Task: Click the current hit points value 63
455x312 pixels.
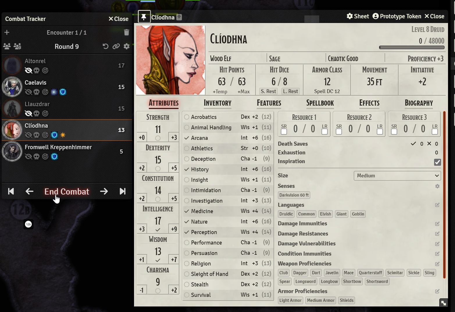Action: pyautogui.click(x=222, y=82)
